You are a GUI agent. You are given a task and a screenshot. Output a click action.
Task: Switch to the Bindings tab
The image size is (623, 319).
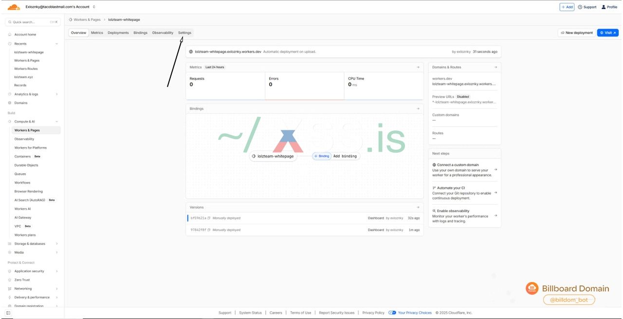tap(140, 33)
